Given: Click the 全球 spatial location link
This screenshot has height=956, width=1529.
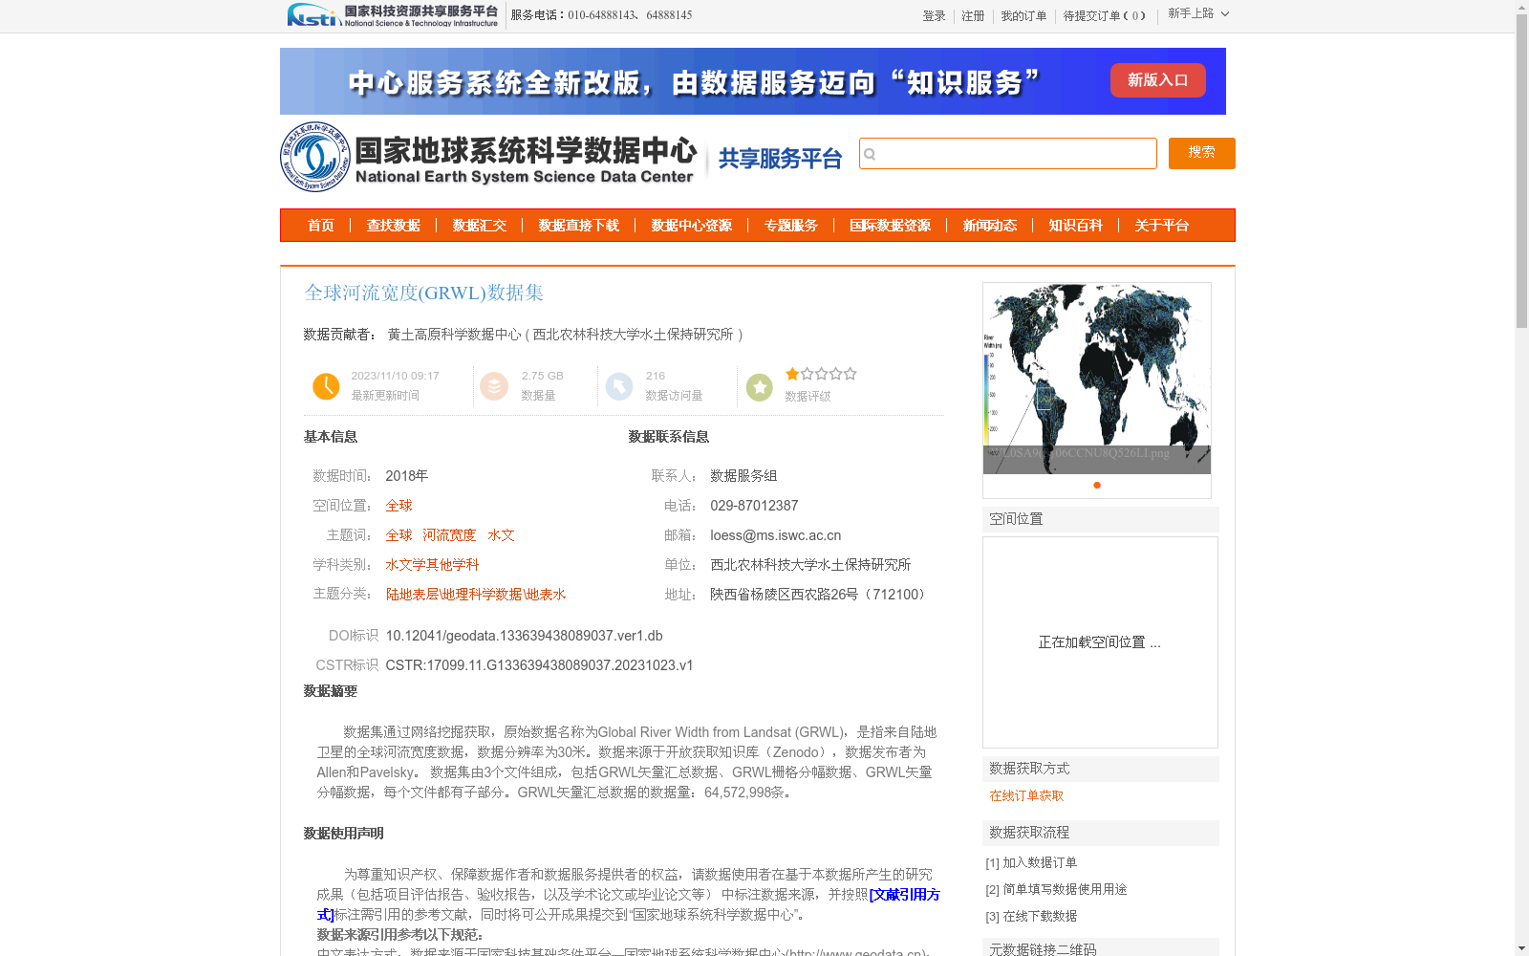Looking at the screenshot, I should (x=398, y=506).
